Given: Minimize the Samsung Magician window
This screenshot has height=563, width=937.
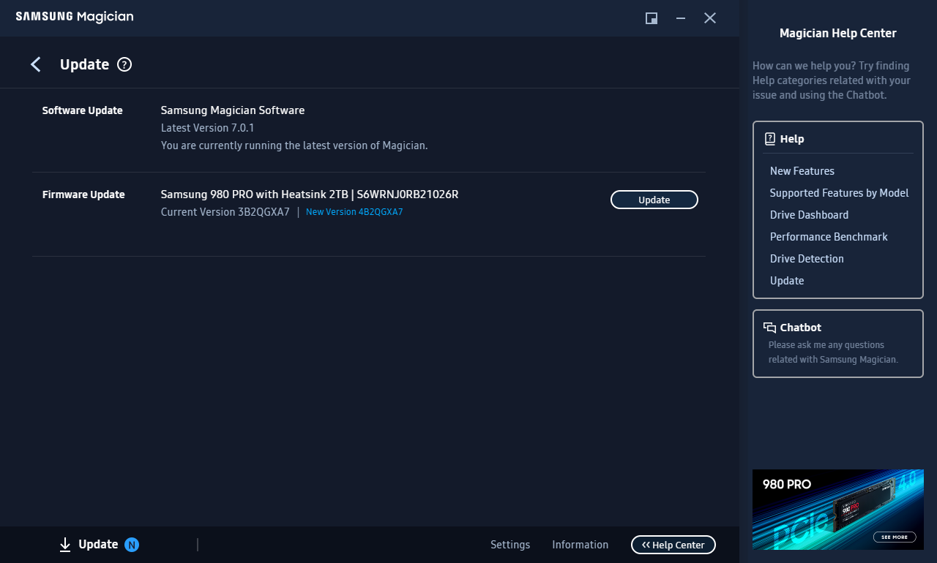Looking at the screenshot, I should [x=681, y=18].
